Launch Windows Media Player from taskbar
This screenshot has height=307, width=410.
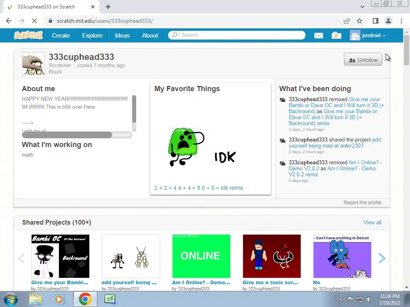[60, 299]
